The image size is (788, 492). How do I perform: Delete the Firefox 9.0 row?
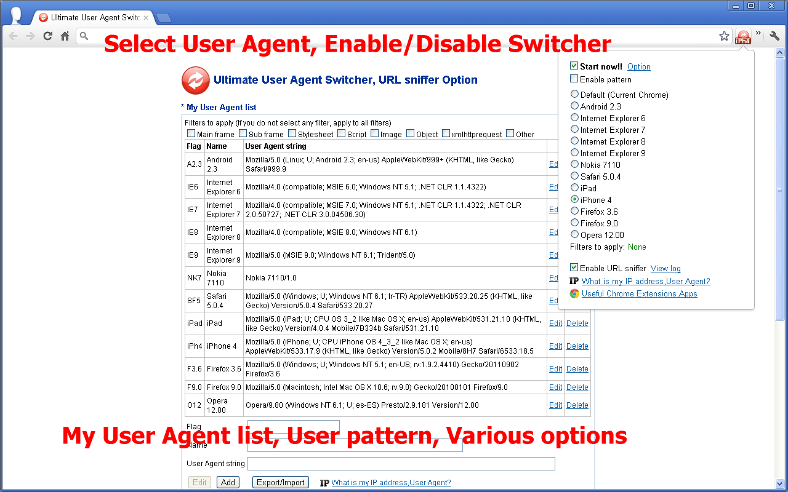(577, 387)
